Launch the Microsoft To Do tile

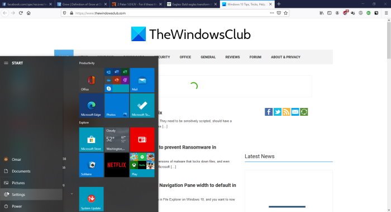142,105
